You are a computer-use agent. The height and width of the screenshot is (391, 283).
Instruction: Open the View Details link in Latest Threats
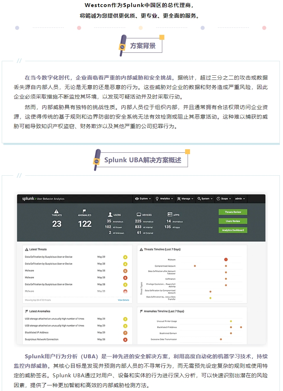coord(124,300)
